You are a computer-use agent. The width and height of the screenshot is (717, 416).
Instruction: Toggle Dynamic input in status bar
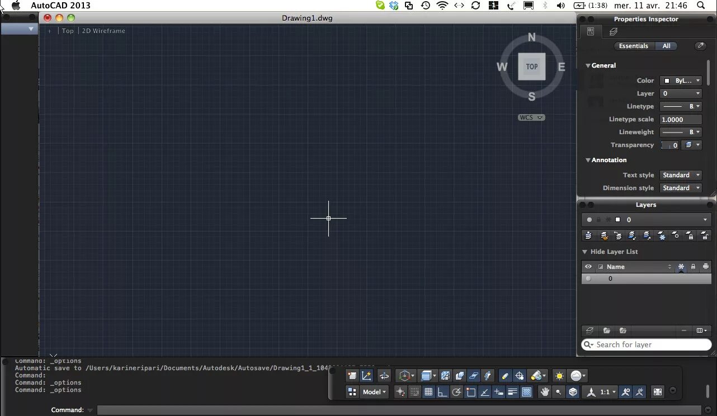click(x=499, y=392)
